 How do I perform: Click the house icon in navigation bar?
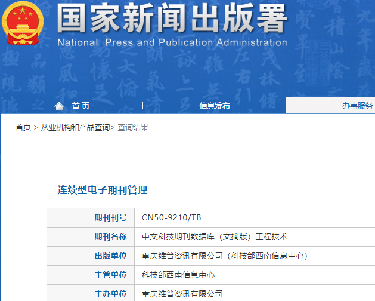59,106
